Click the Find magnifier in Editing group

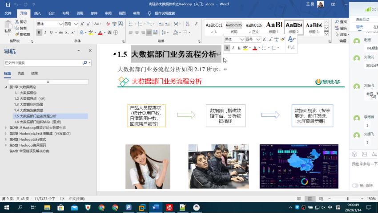(337, 22)
